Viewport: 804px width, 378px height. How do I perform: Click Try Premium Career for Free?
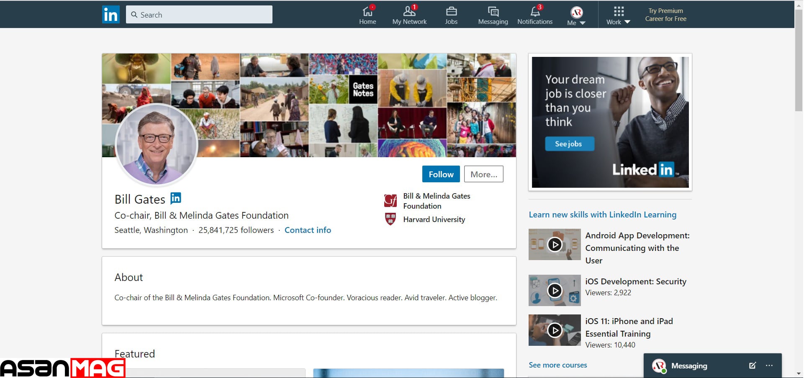(665, 15)
